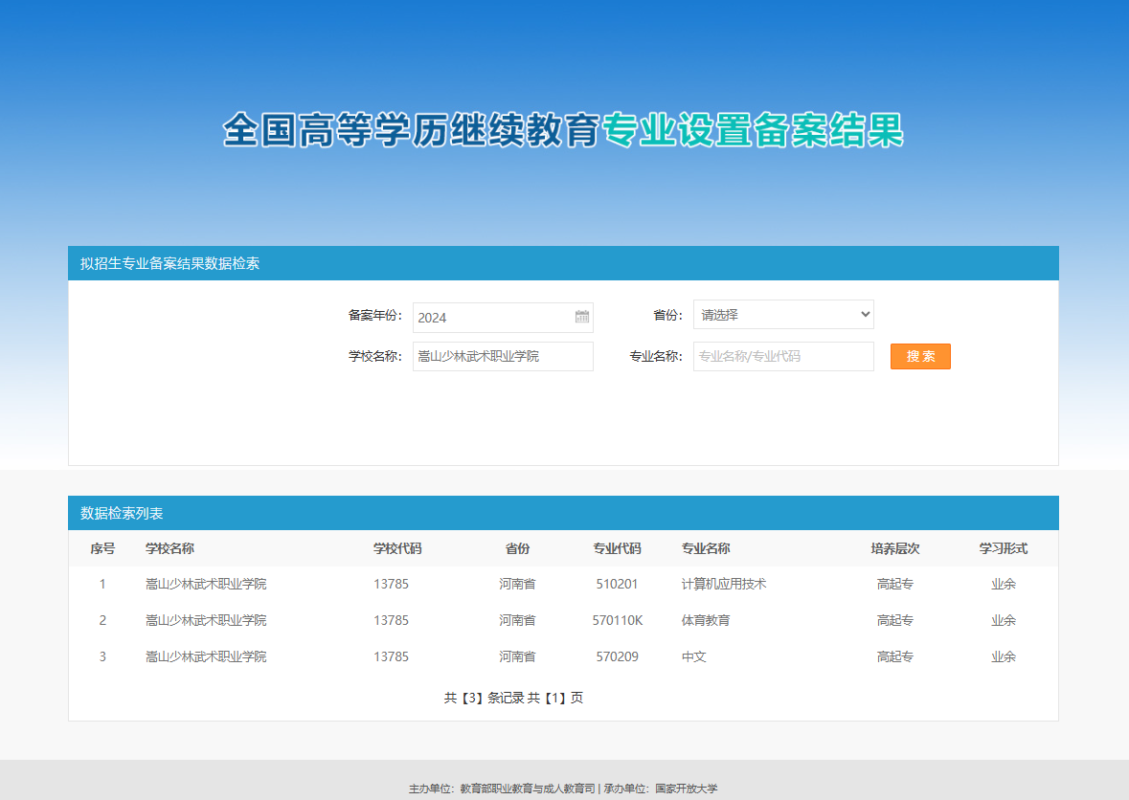The width and height of the screenshot is (1129, 800).
Task: Expand the 省份 province dropdown
Action: pyautogui.click(x=782, y=315)
